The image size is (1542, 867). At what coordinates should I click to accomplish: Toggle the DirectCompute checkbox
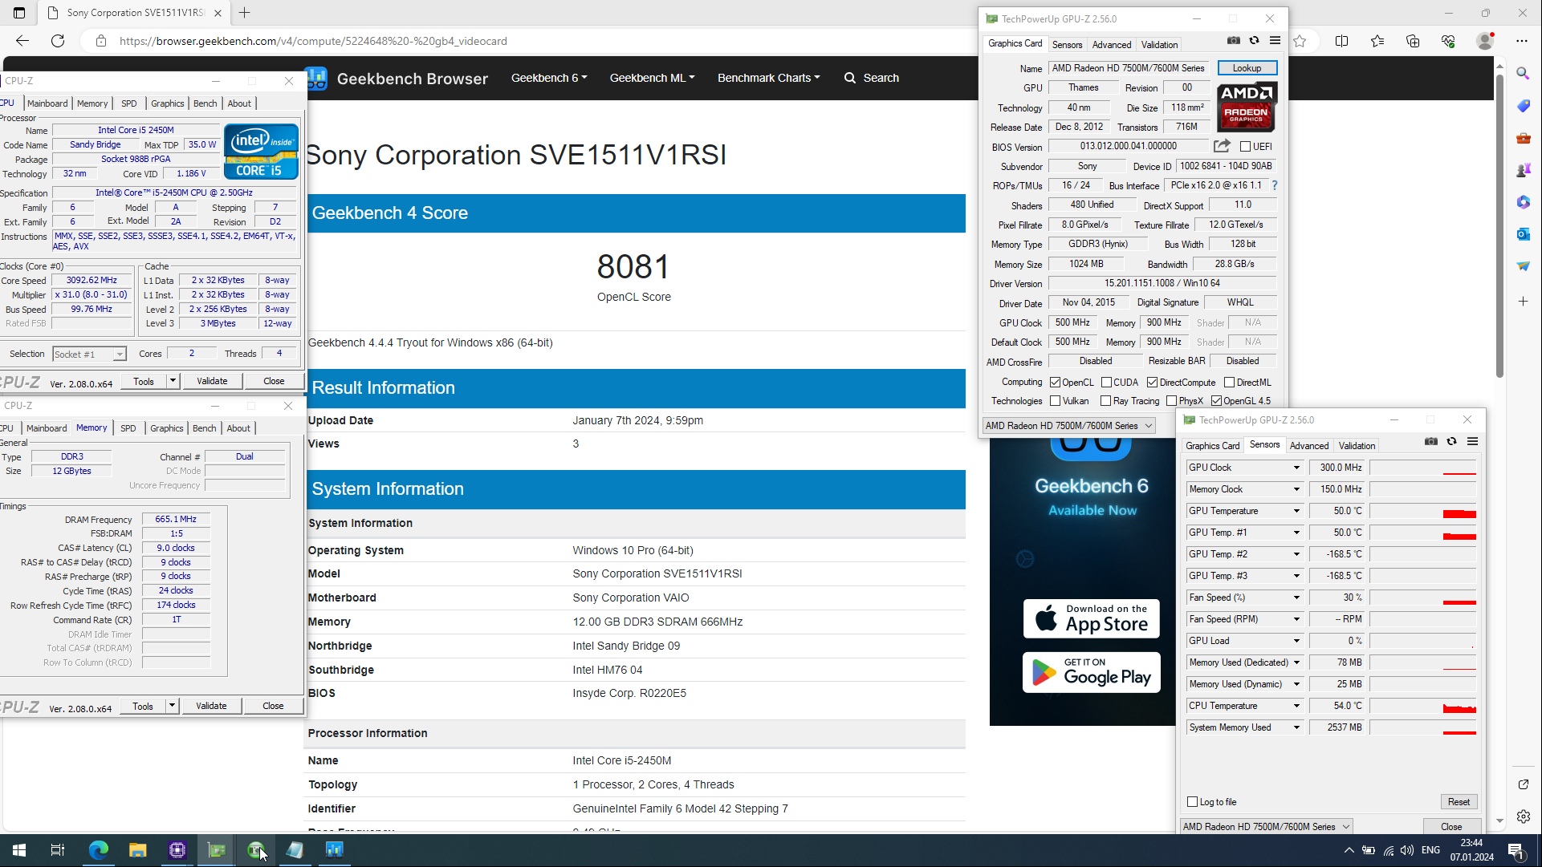pos(1152,383)
